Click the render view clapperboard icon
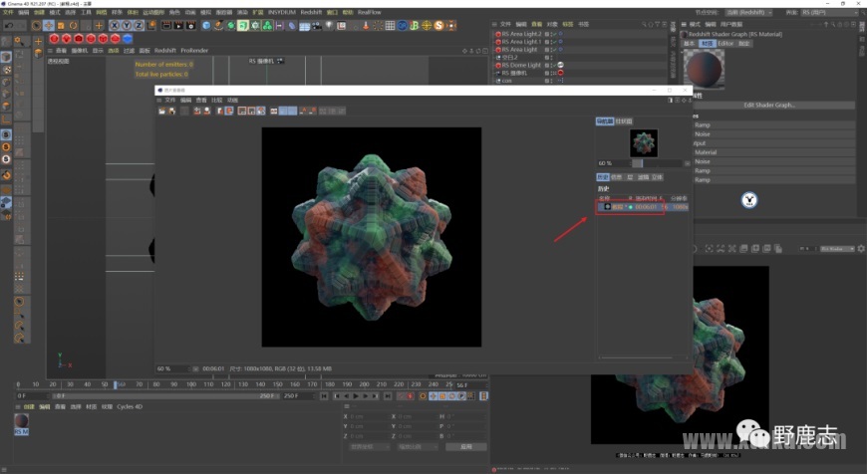Viewport: 867px width, 474px height. tap(166, 26)
